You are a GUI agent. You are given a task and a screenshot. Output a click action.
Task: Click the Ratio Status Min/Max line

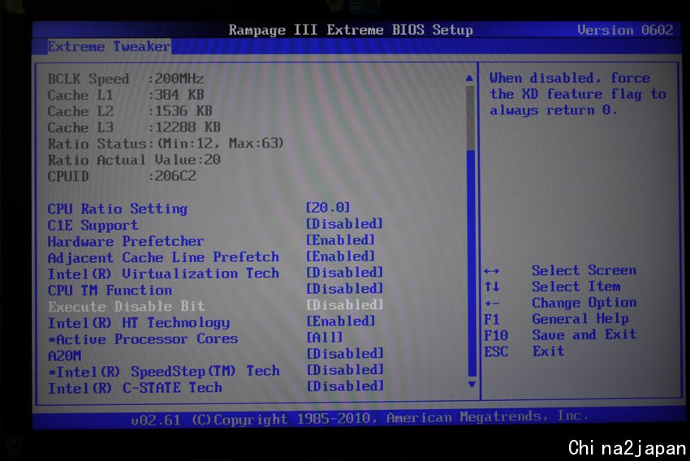tap(166, 144)
